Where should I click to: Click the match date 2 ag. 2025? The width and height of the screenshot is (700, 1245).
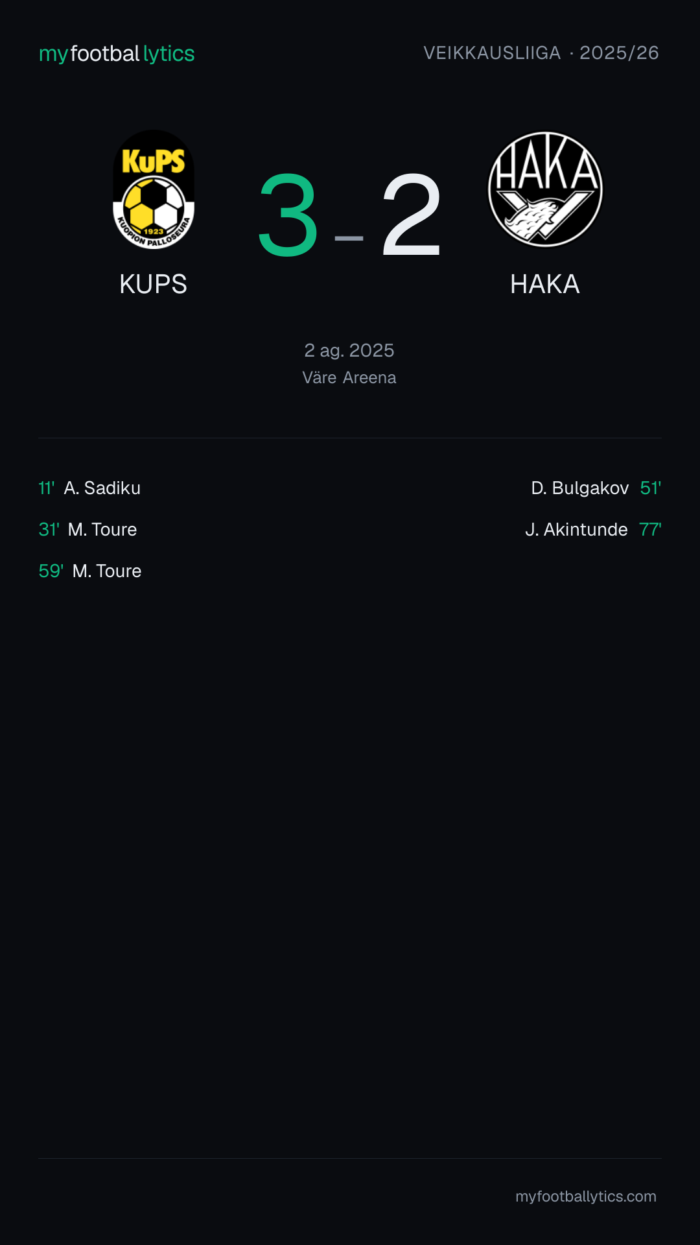point(349,350)
